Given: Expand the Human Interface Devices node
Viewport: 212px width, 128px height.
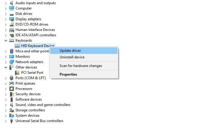Looking at the screenshot, I should pyautogui.click(x=6, y=30).
